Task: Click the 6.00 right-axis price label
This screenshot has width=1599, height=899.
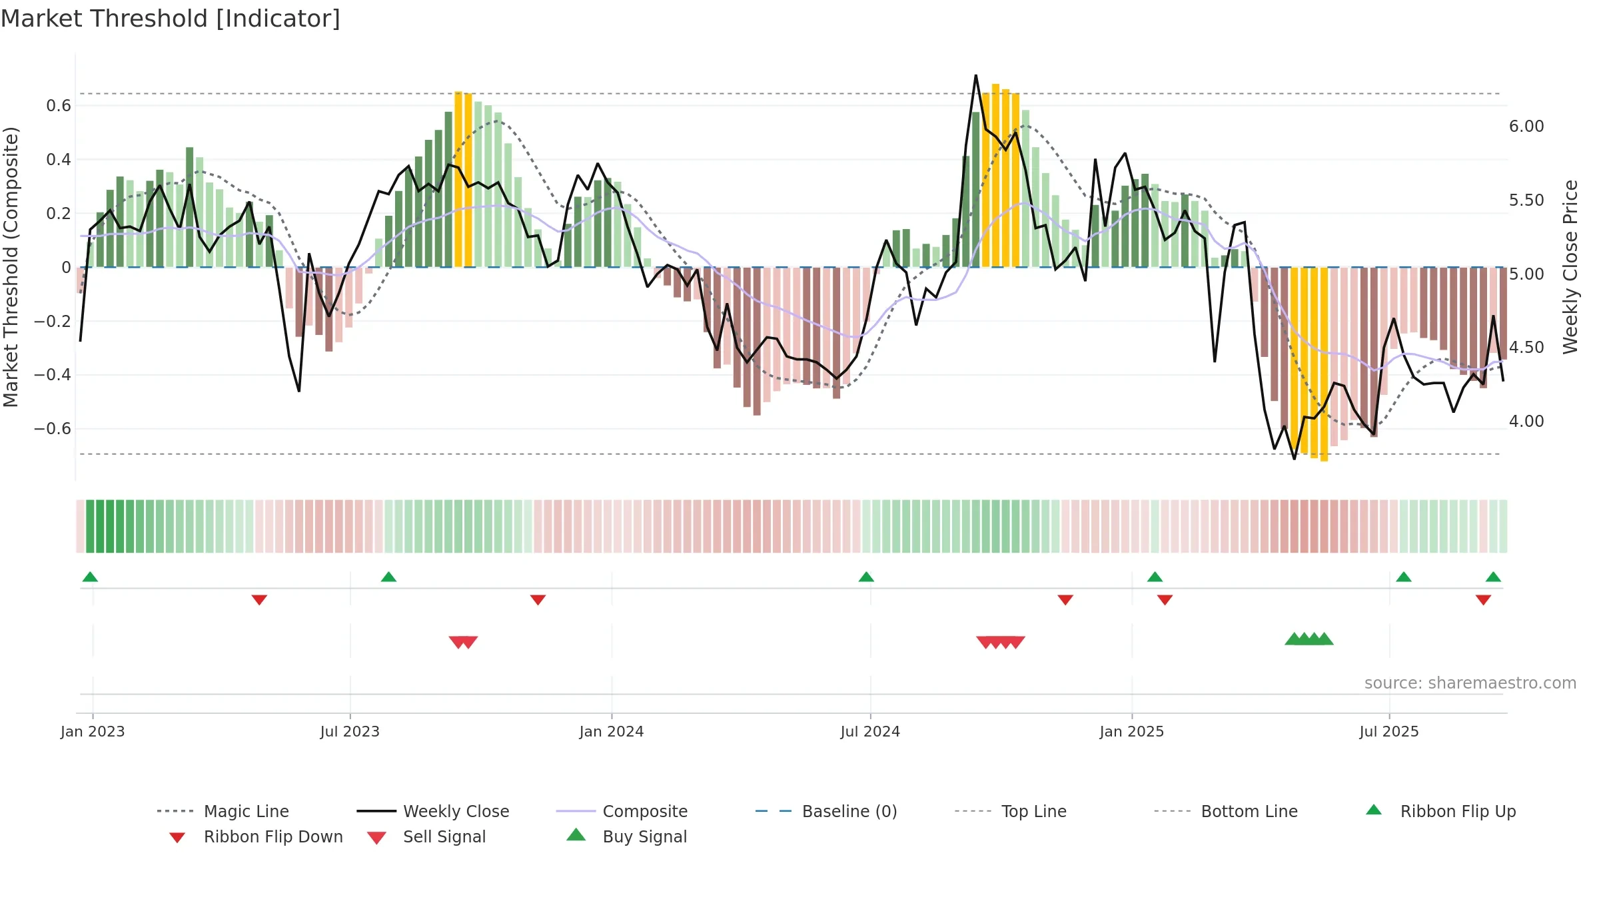Action: [1526, 127]
